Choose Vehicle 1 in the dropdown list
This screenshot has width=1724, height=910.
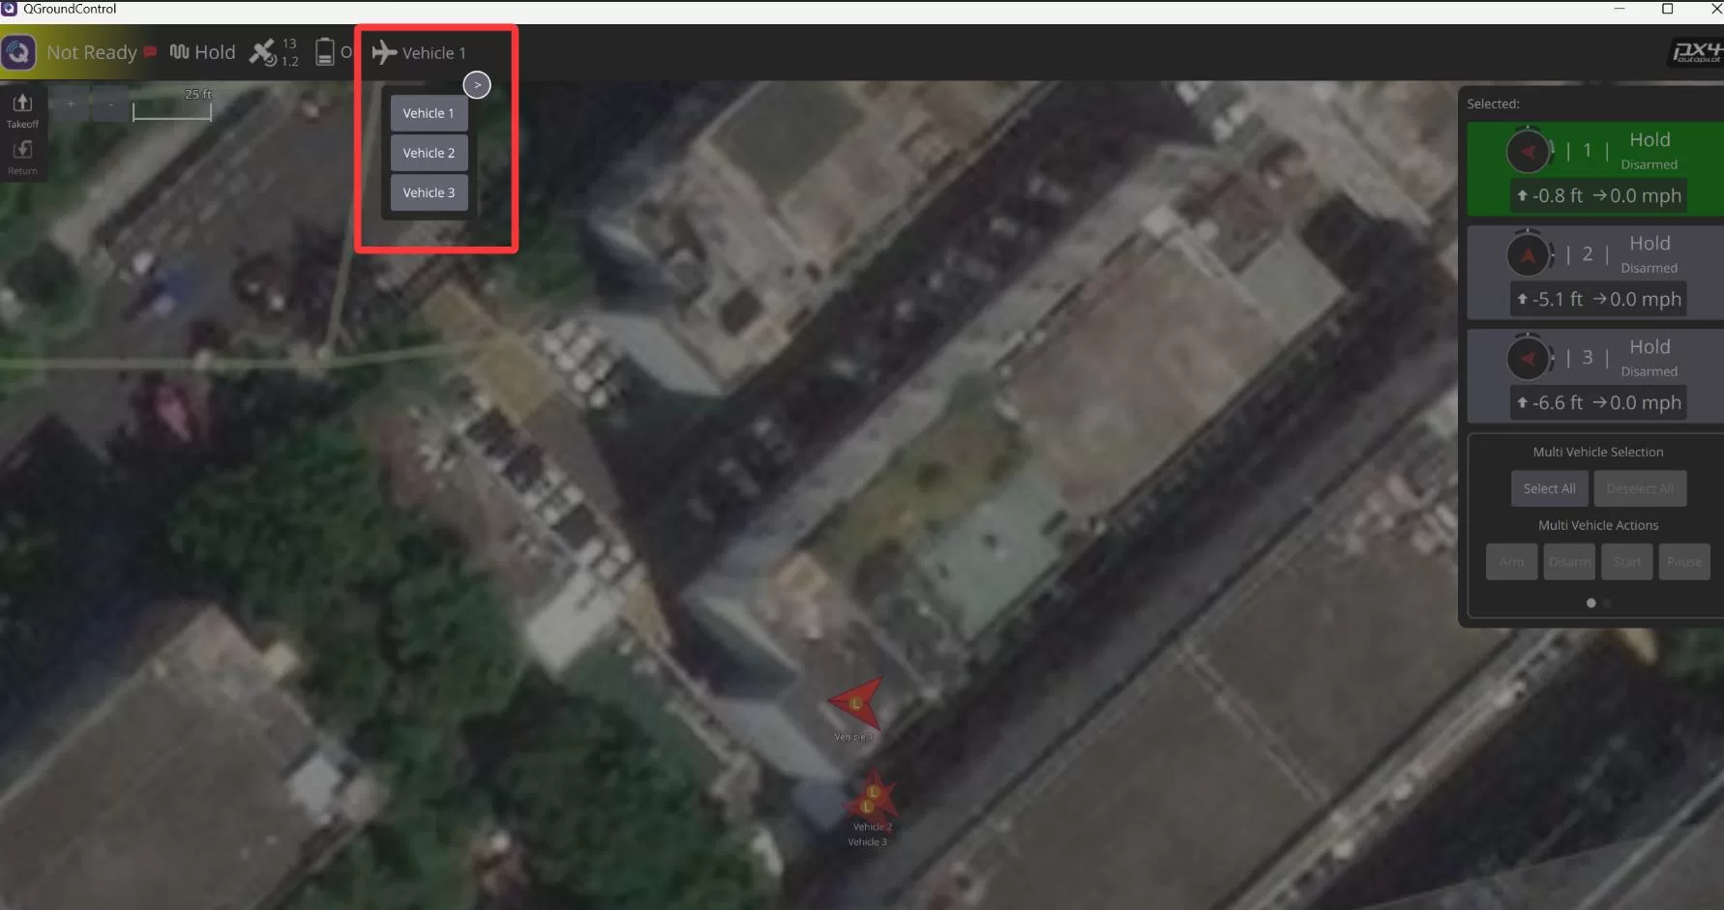click(429, 113)
